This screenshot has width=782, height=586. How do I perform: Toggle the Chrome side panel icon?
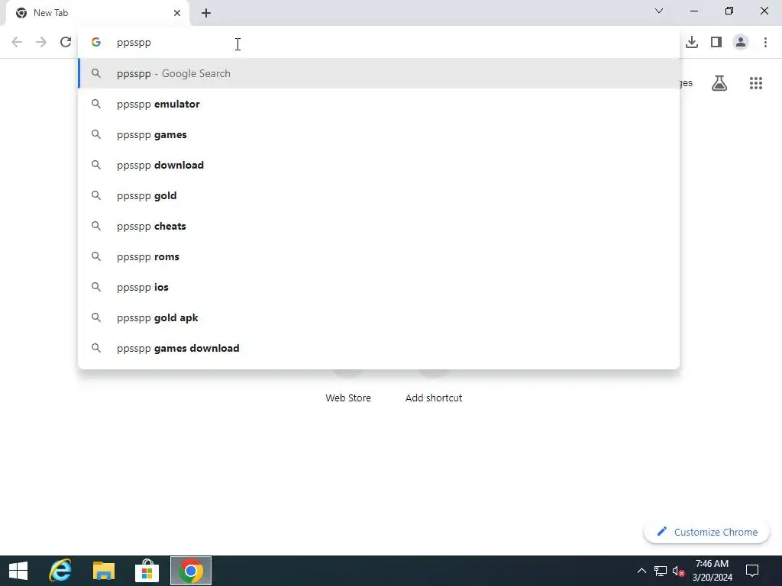pyautogui.click(x=716, y=43)
